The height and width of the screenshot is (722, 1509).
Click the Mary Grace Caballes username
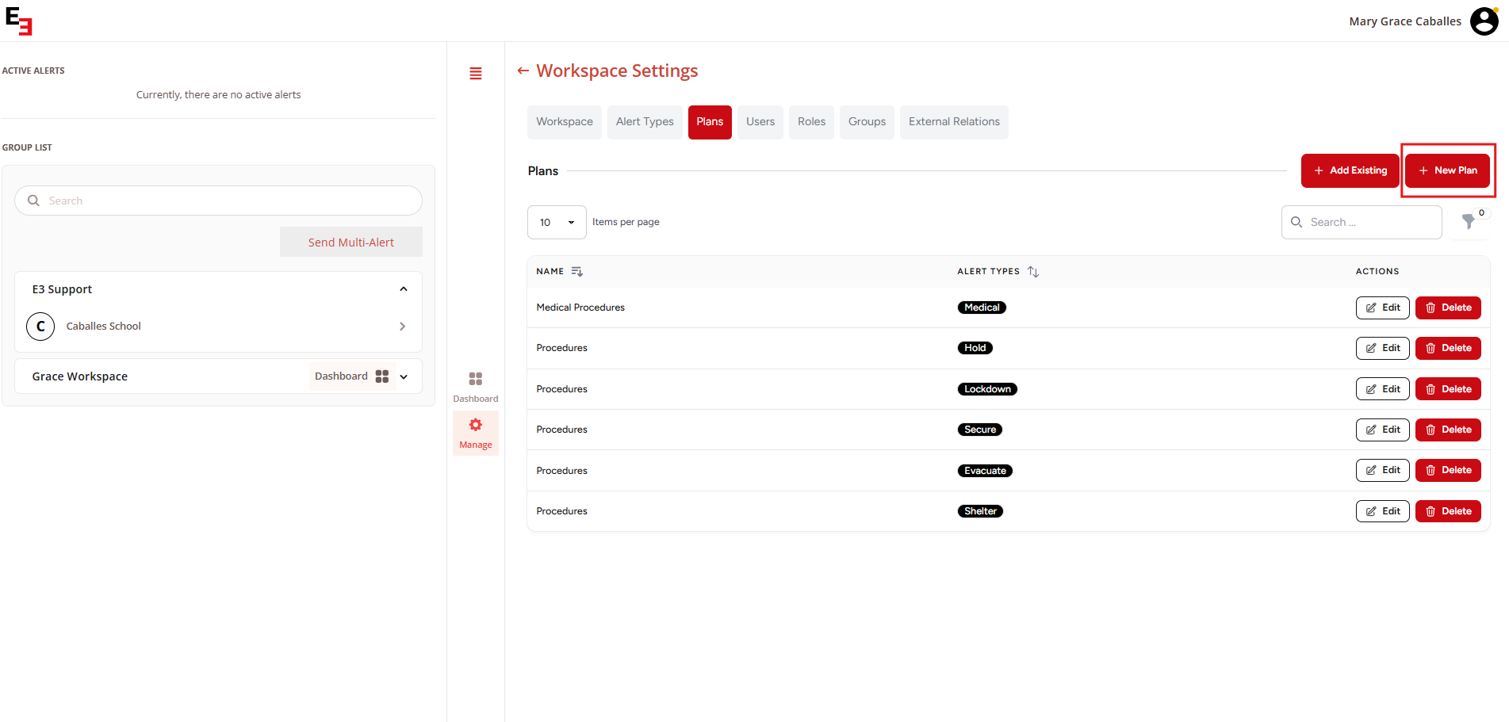(x=1405, y=21)
